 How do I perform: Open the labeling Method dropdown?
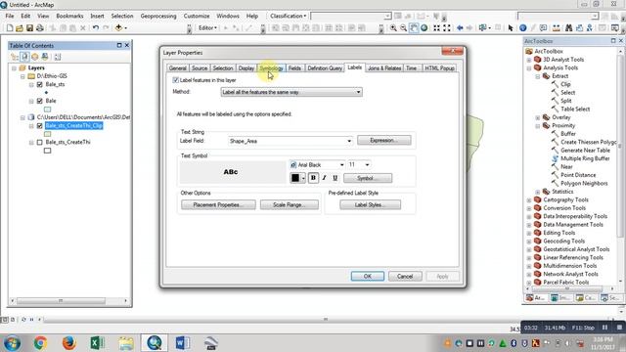click(291, 92)
